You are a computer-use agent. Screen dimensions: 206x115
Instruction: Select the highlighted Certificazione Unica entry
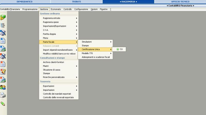point(95,49)
